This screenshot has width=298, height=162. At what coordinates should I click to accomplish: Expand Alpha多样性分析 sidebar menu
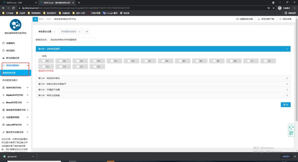click(x=15, y=95)
